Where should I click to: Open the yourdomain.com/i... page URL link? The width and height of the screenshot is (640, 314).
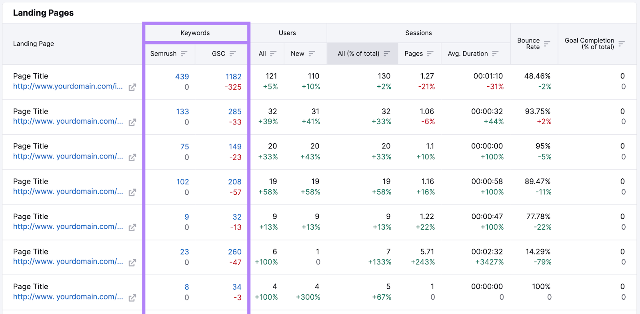68,86
